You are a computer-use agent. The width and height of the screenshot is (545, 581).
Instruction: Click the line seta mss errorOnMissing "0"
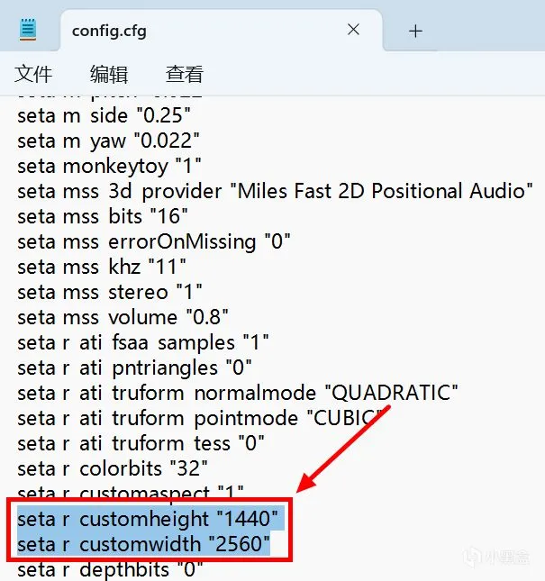pos(154,241)
